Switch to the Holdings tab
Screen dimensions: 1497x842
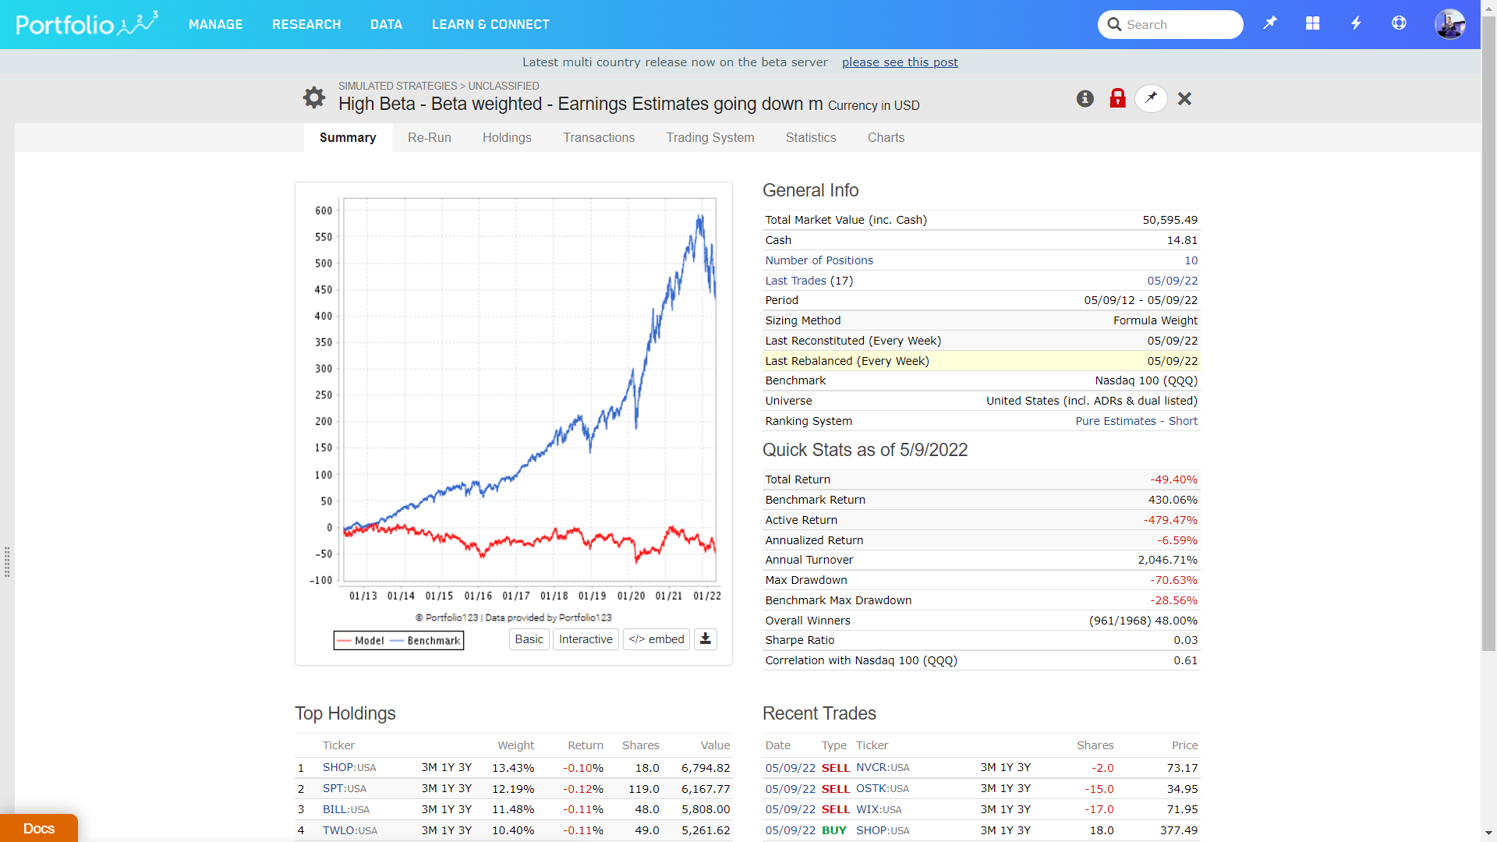[x=507, y=137]
